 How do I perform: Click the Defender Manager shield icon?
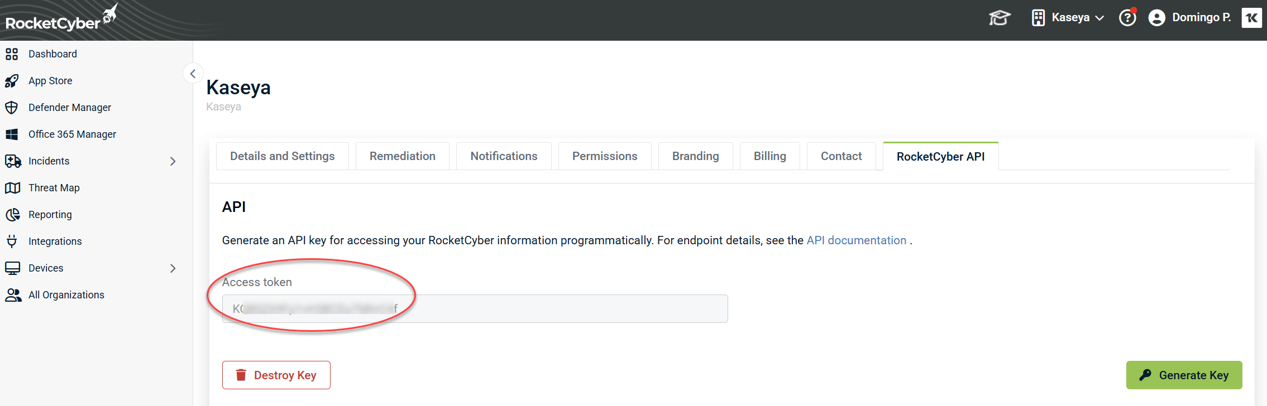[x=12, y=108]
